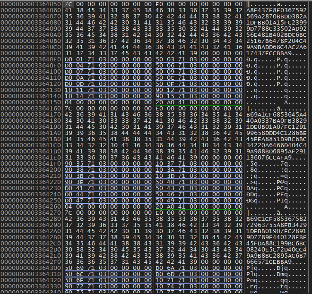Select byte A0 in row 0000000003364150
Viewport: 312px width, 294px height.
(x=171, y=102)
